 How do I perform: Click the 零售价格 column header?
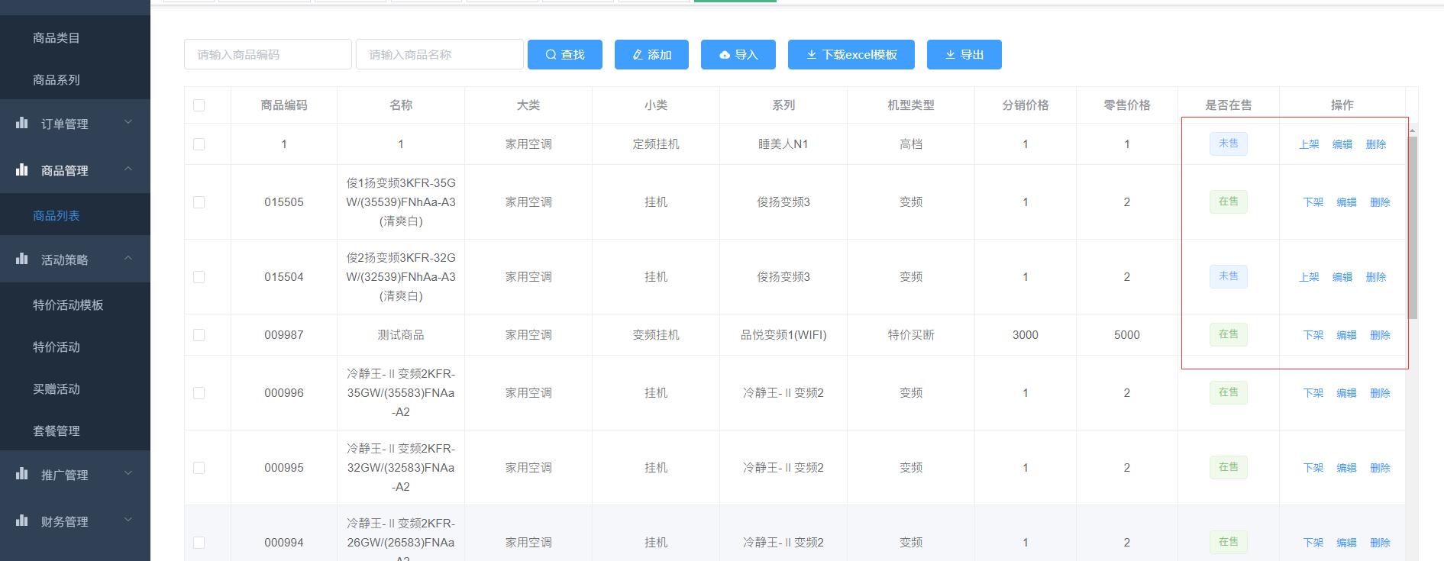(x=1127, y=105)
